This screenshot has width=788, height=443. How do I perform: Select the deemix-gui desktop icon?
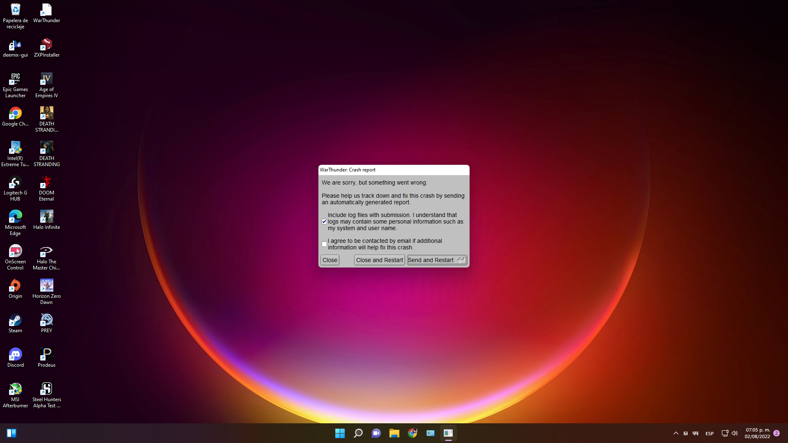point(15,48)
